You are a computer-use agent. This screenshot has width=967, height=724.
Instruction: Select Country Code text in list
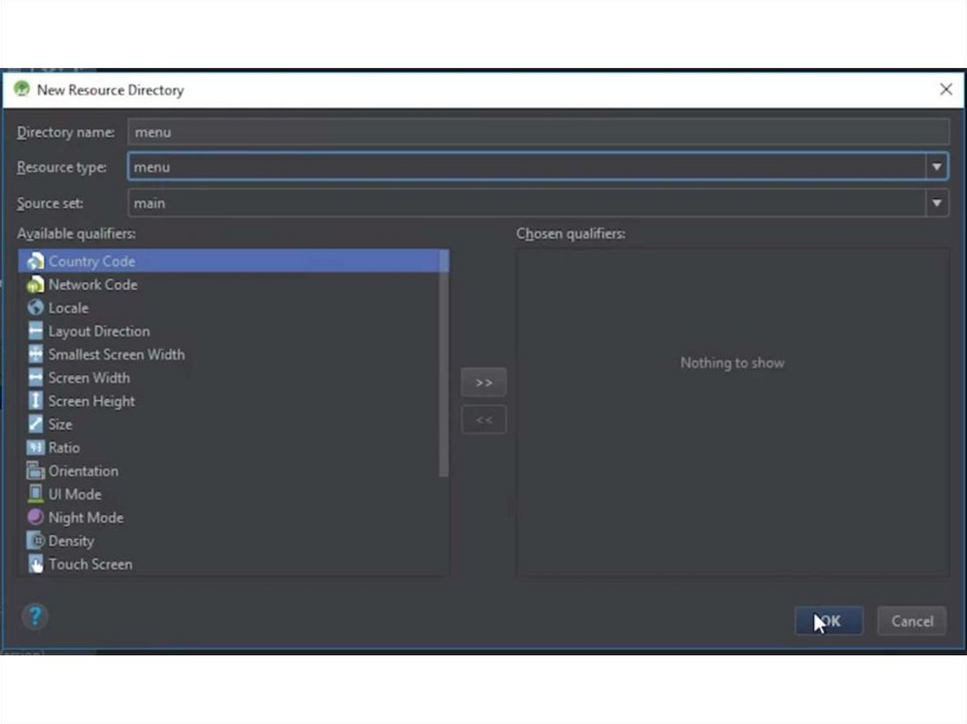point(92,261)
